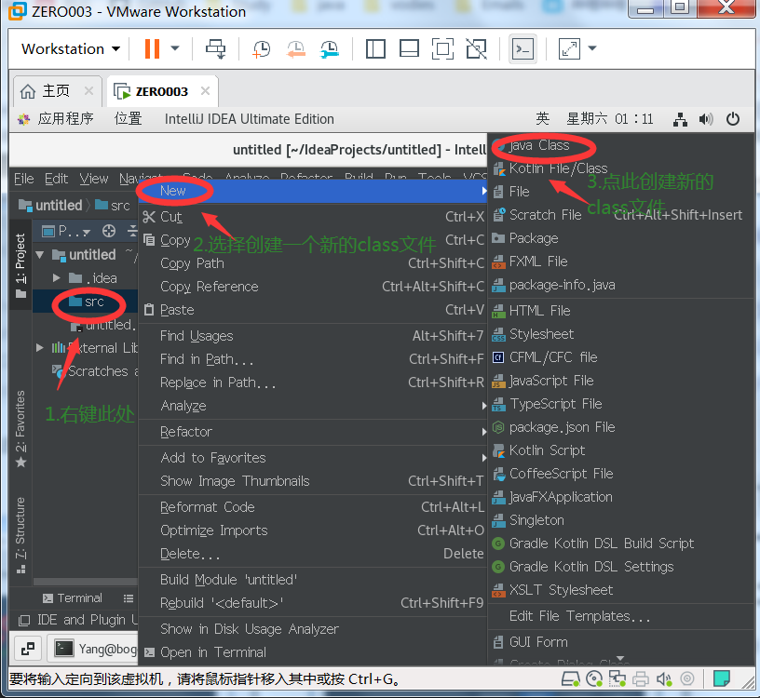The width and height of the screenshot is (760, 698).
Task: Toggle the 1: Project tool window
Action: click(x=20, y=265)
